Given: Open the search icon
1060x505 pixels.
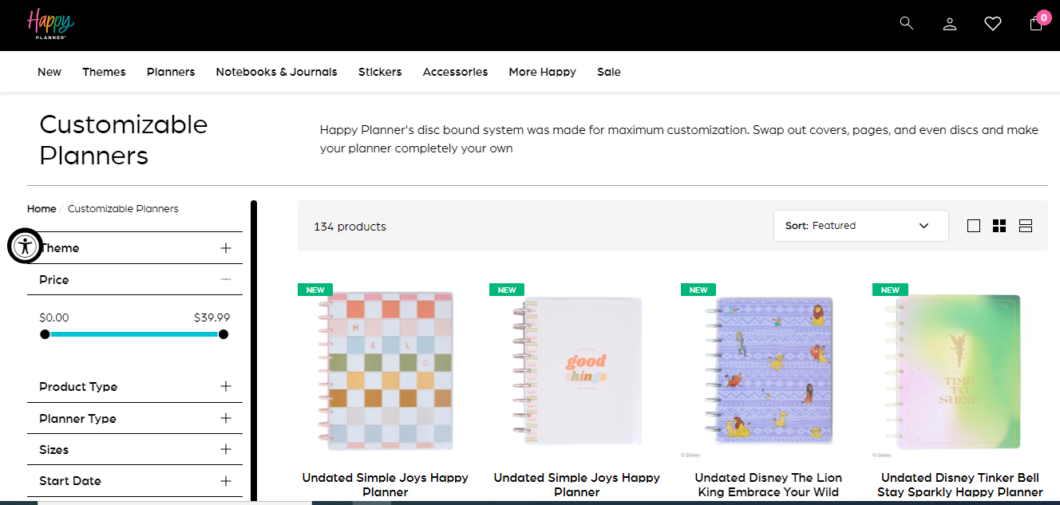Looking at the screenshot, I should pyautogui.click(x=906, y=23).
